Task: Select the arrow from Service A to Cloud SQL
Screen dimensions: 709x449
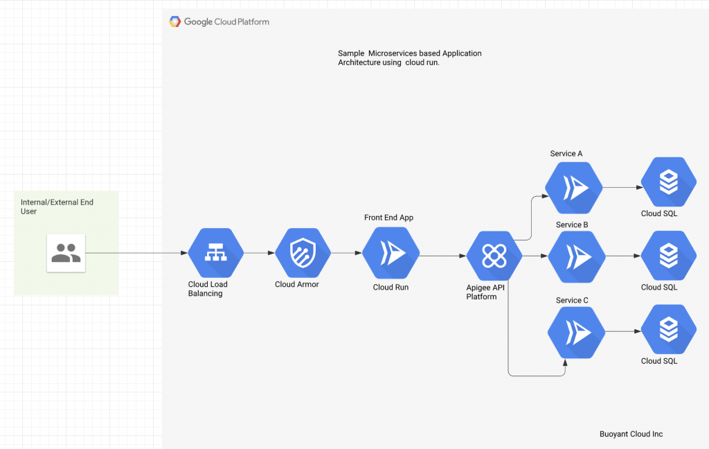Action: [x=622, y=187]
